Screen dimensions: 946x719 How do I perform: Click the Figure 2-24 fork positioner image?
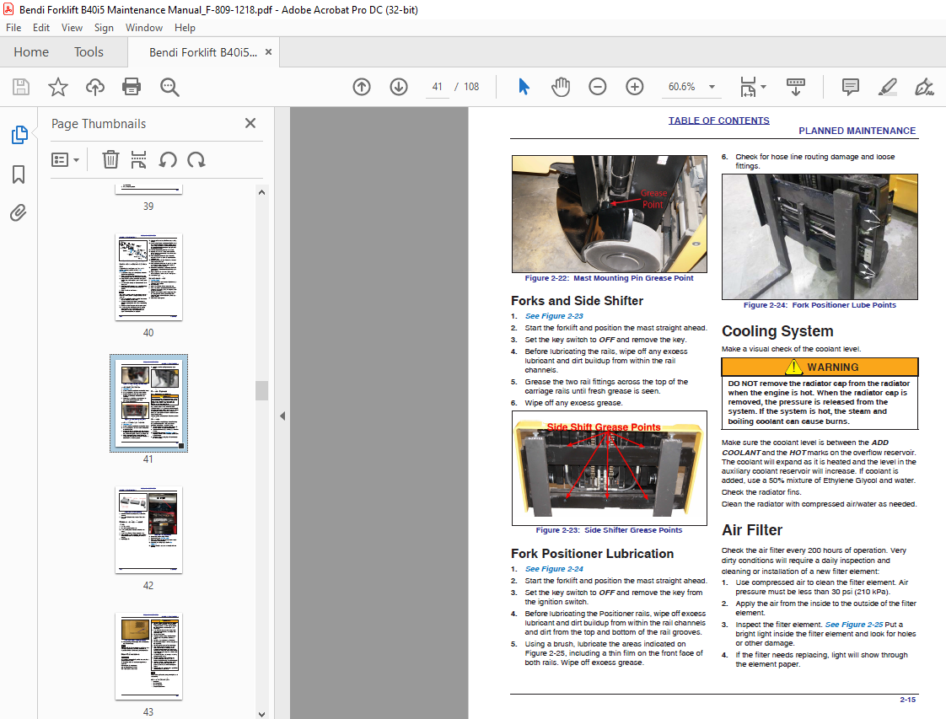pos(820,237)
